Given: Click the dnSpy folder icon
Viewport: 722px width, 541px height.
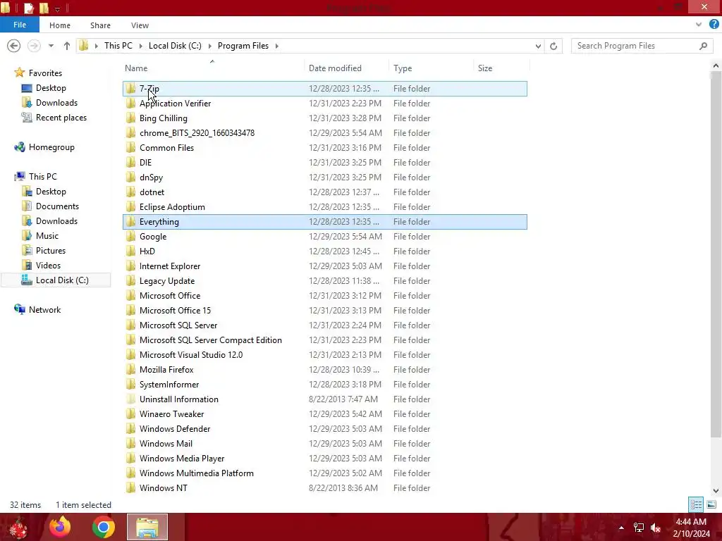Looking at the screenshot, I should coord(130,177).
